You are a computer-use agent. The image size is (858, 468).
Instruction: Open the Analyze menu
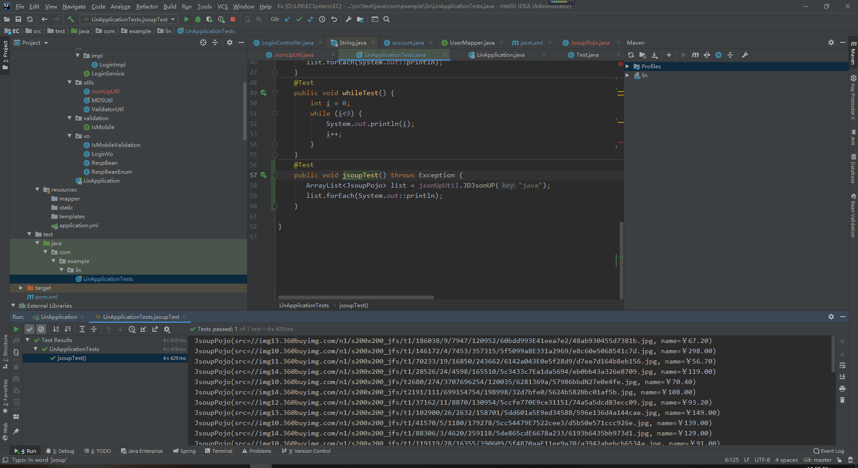click(121, 6)
